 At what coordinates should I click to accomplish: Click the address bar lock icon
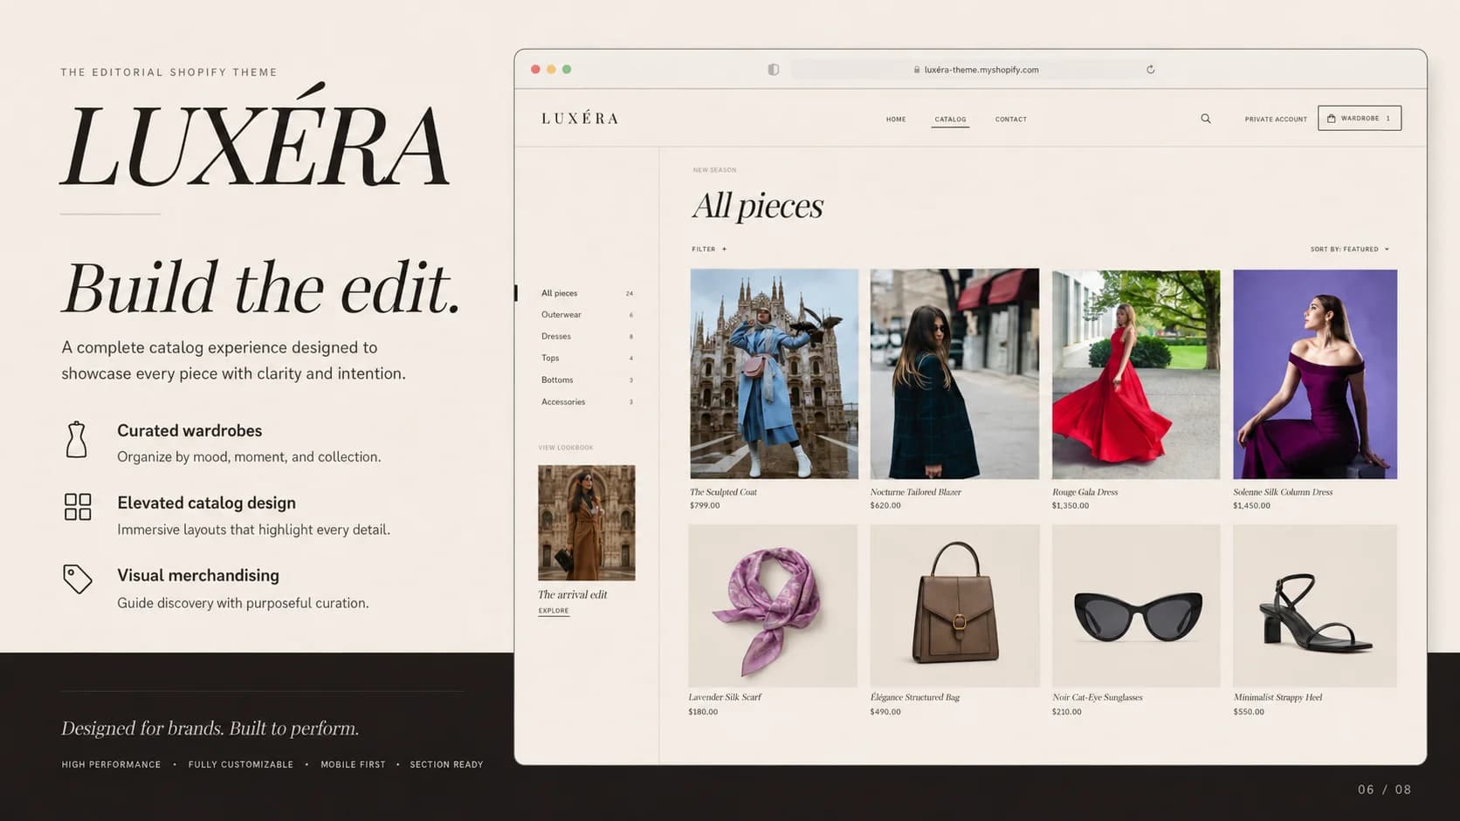coord(917,70)
